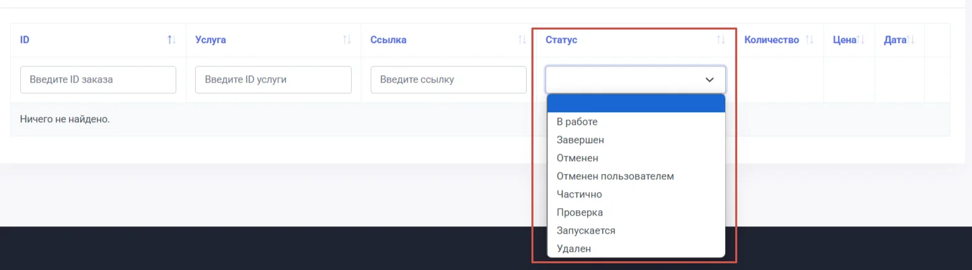Select Отменен in the status list
972x270 pixels.
click(x=636, y=158)
